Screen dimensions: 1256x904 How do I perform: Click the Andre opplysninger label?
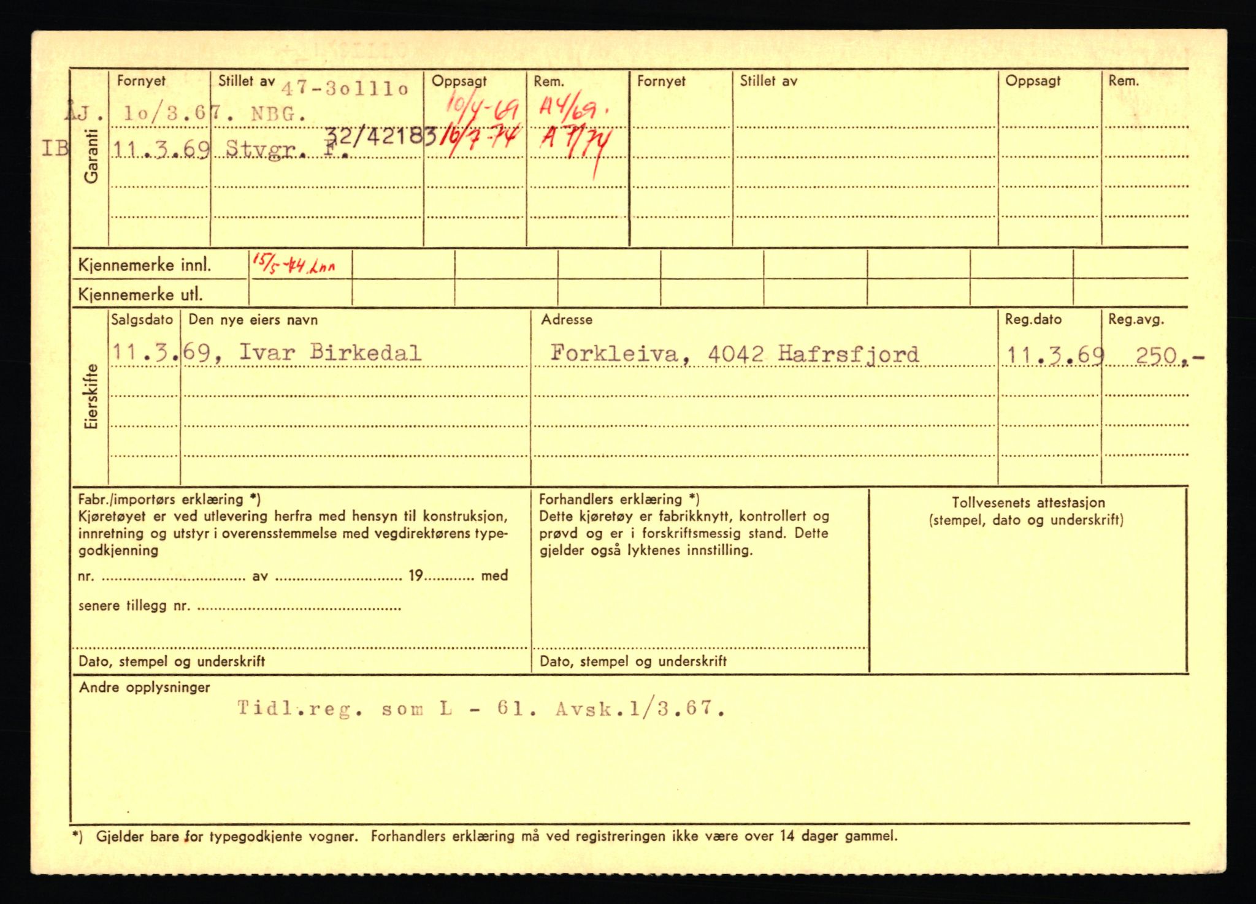[145, 688]
